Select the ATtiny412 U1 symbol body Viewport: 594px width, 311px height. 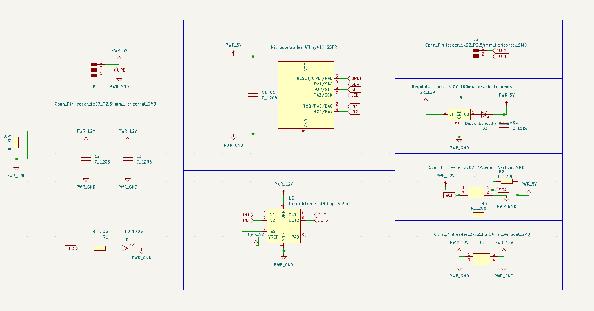306,95
